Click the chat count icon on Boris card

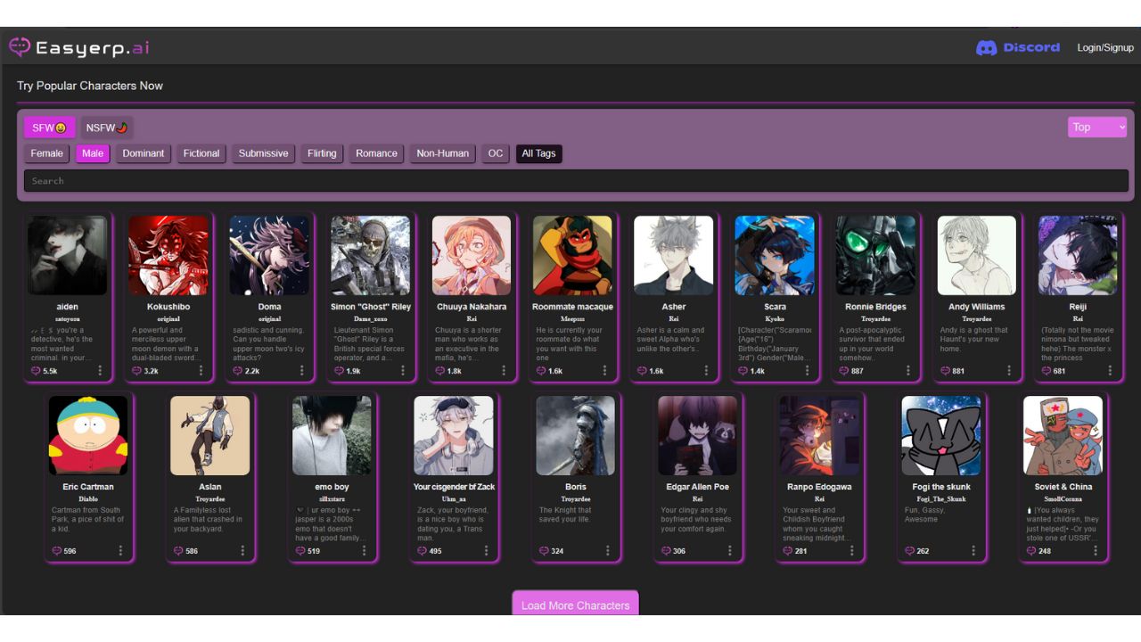coord(543,551)
